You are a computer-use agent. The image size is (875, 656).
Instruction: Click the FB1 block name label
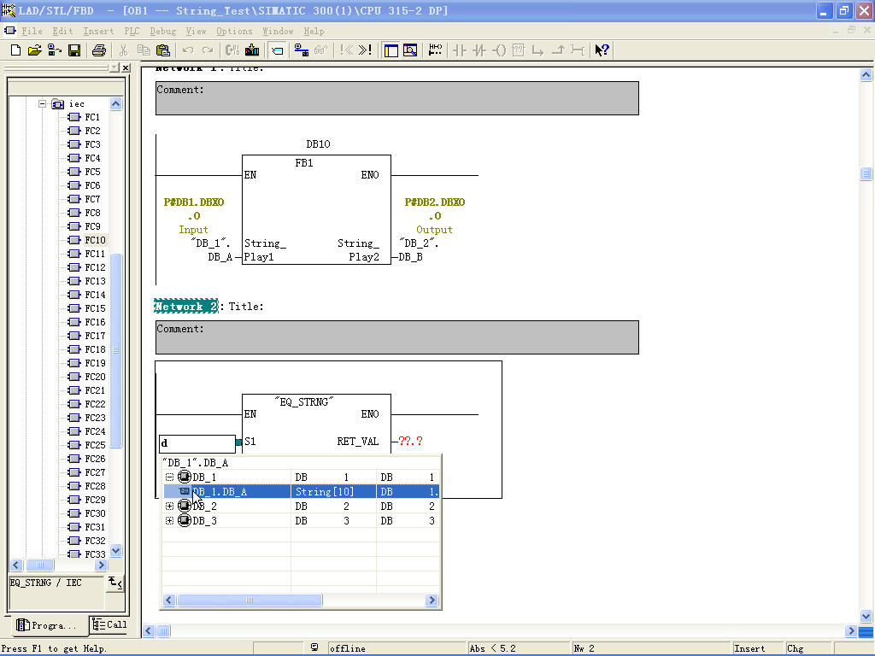(304, 163)
